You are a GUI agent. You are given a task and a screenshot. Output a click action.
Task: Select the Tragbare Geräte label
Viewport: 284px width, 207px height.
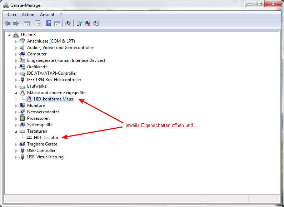click(x=42, y=144)
